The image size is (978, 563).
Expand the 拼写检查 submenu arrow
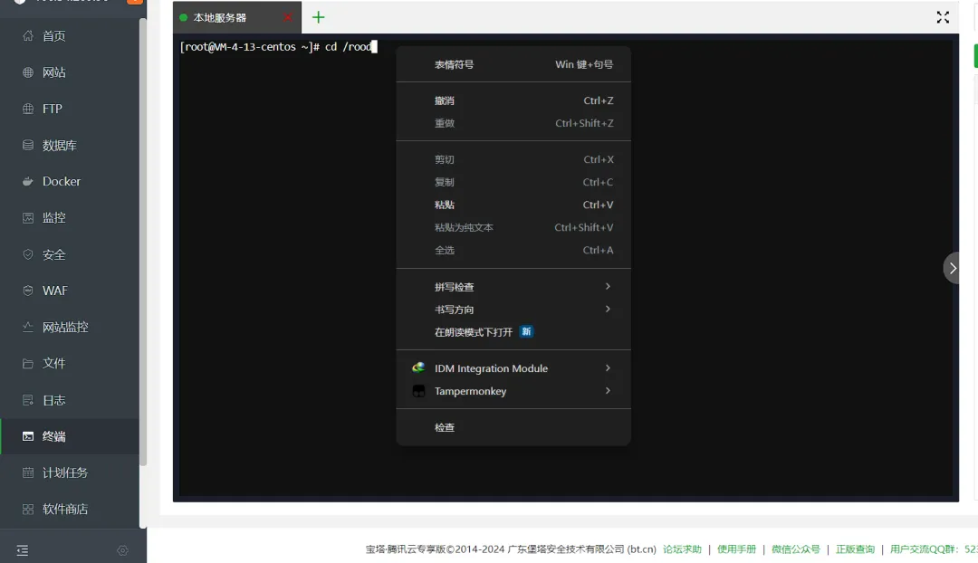click(x=608, y=286)
